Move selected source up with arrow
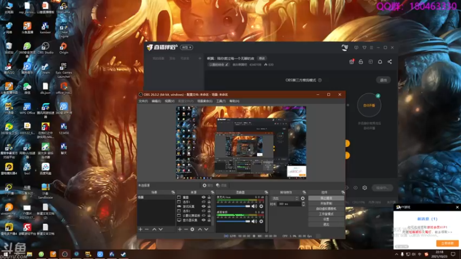 coord(200,229)
